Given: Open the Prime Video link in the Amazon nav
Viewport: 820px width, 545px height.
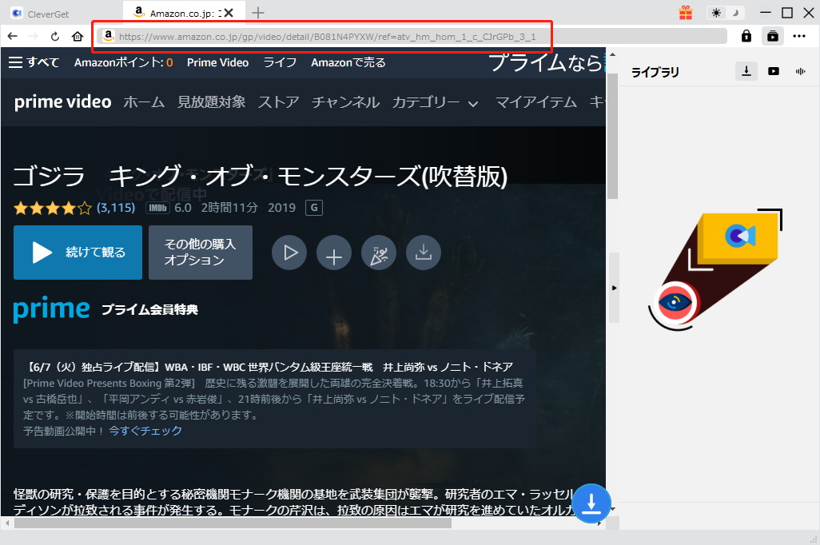Looking at the screenshot, I should point(217,62).
